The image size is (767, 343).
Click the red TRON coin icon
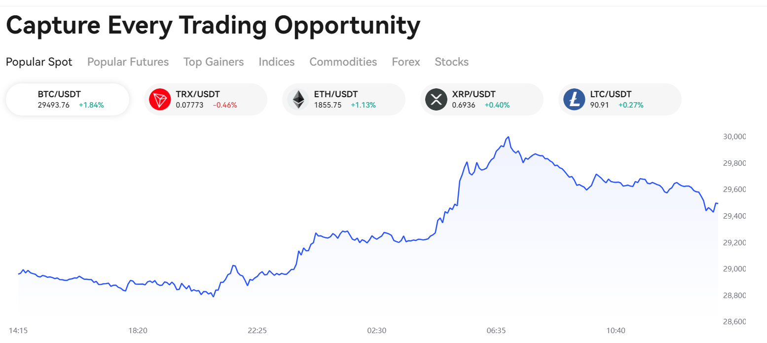pyautogui.click(x=160, y=99)
